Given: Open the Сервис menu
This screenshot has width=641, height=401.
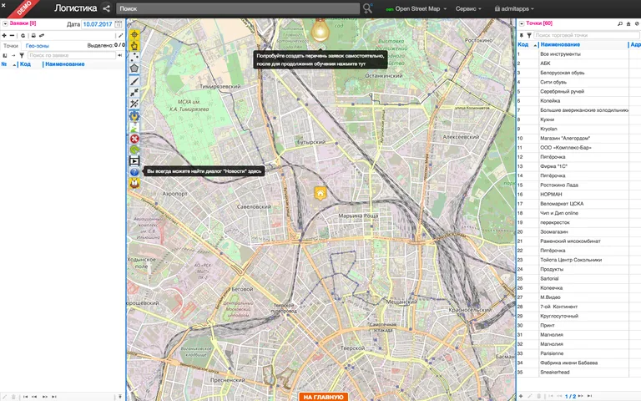Looking at the screenshot, I should click(x=472, y=8).
